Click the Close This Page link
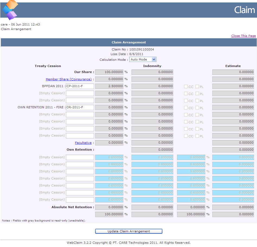Viewport: 257px width, 247px height. (x=243, y=36)
